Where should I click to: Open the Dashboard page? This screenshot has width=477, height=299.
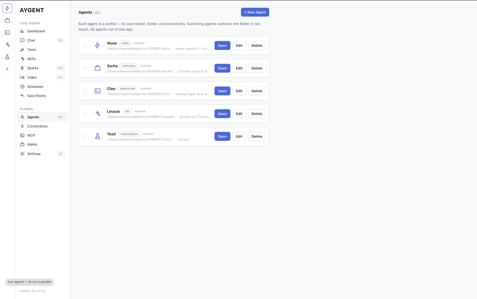(x=42, y=31)
